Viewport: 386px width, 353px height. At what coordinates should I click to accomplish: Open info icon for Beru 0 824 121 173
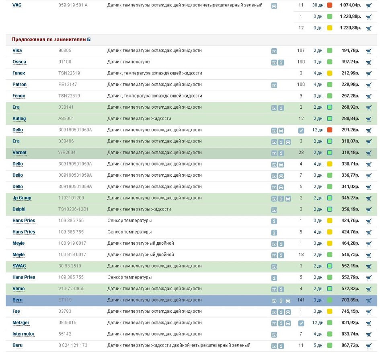coord(281,346)
